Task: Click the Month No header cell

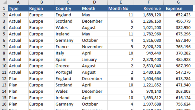Action: (x=121, y=8)
